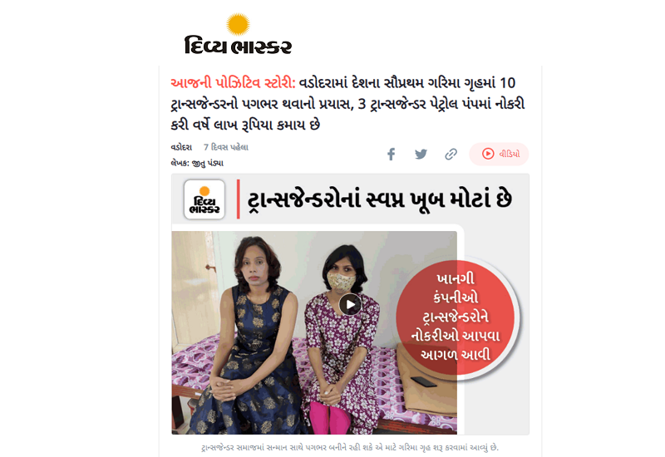
Task: Share the article via the Facebook icon
Action: point(391,154)
